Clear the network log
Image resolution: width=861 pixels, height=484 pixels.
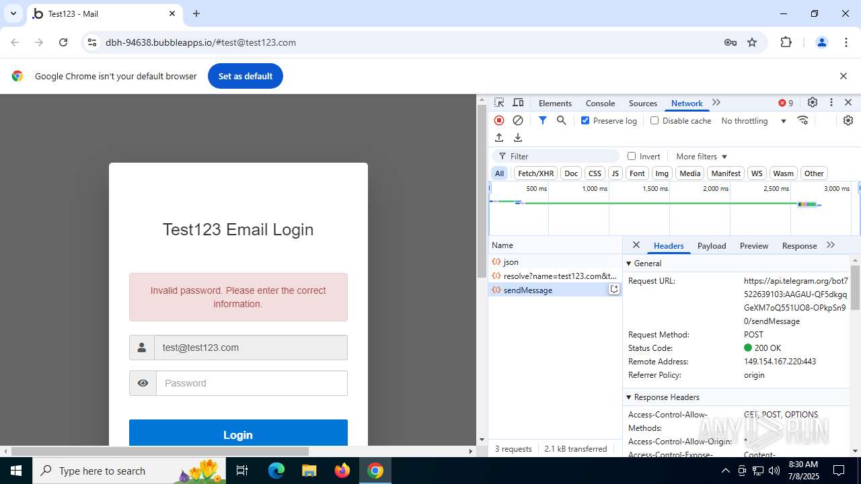(x=518, y=120)
